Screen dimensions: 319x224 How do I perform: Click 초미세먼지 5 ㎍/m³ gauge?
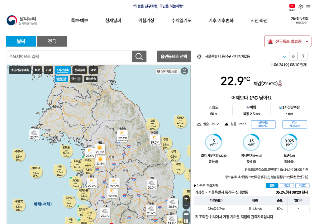pyautogui.click(x=214, y=142)
